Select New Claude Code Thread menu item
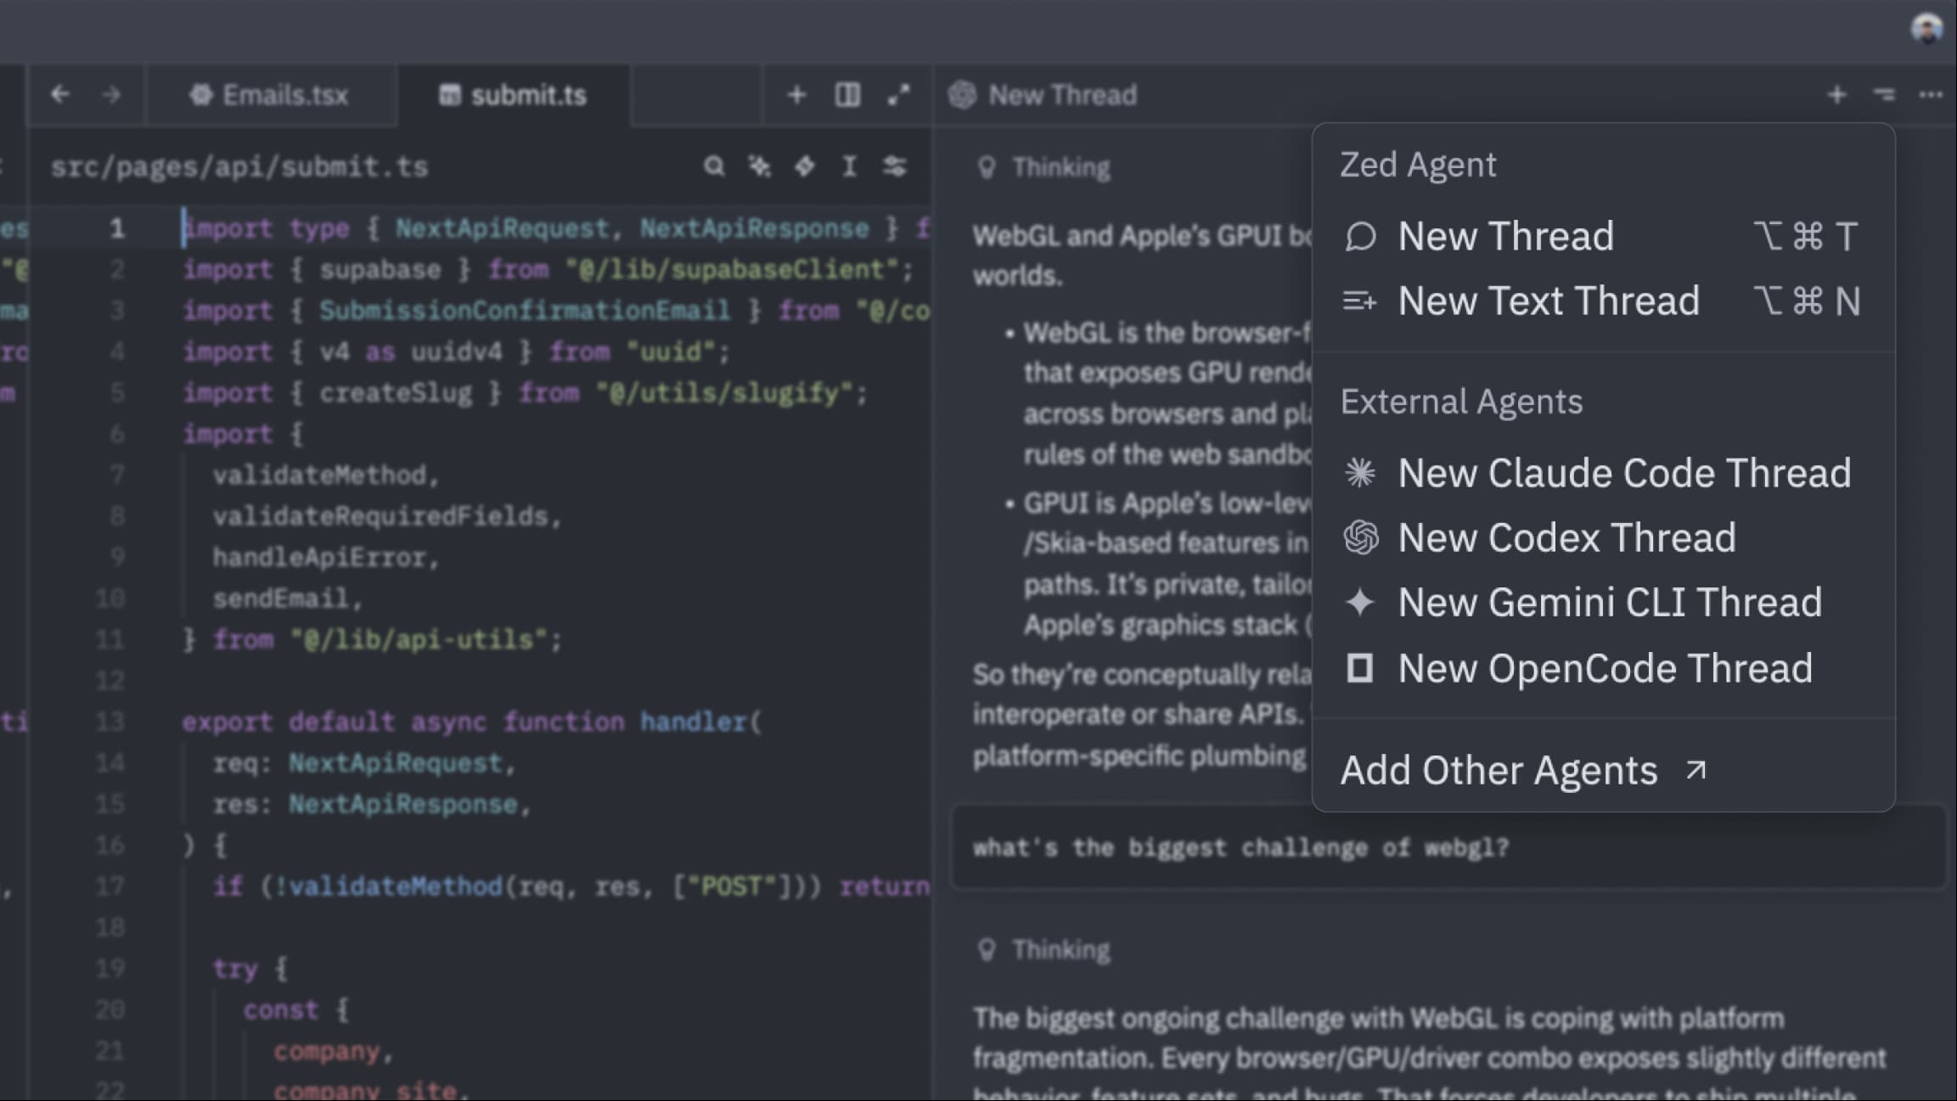Viewport: 1957px width, 1101px height. 1623,473
